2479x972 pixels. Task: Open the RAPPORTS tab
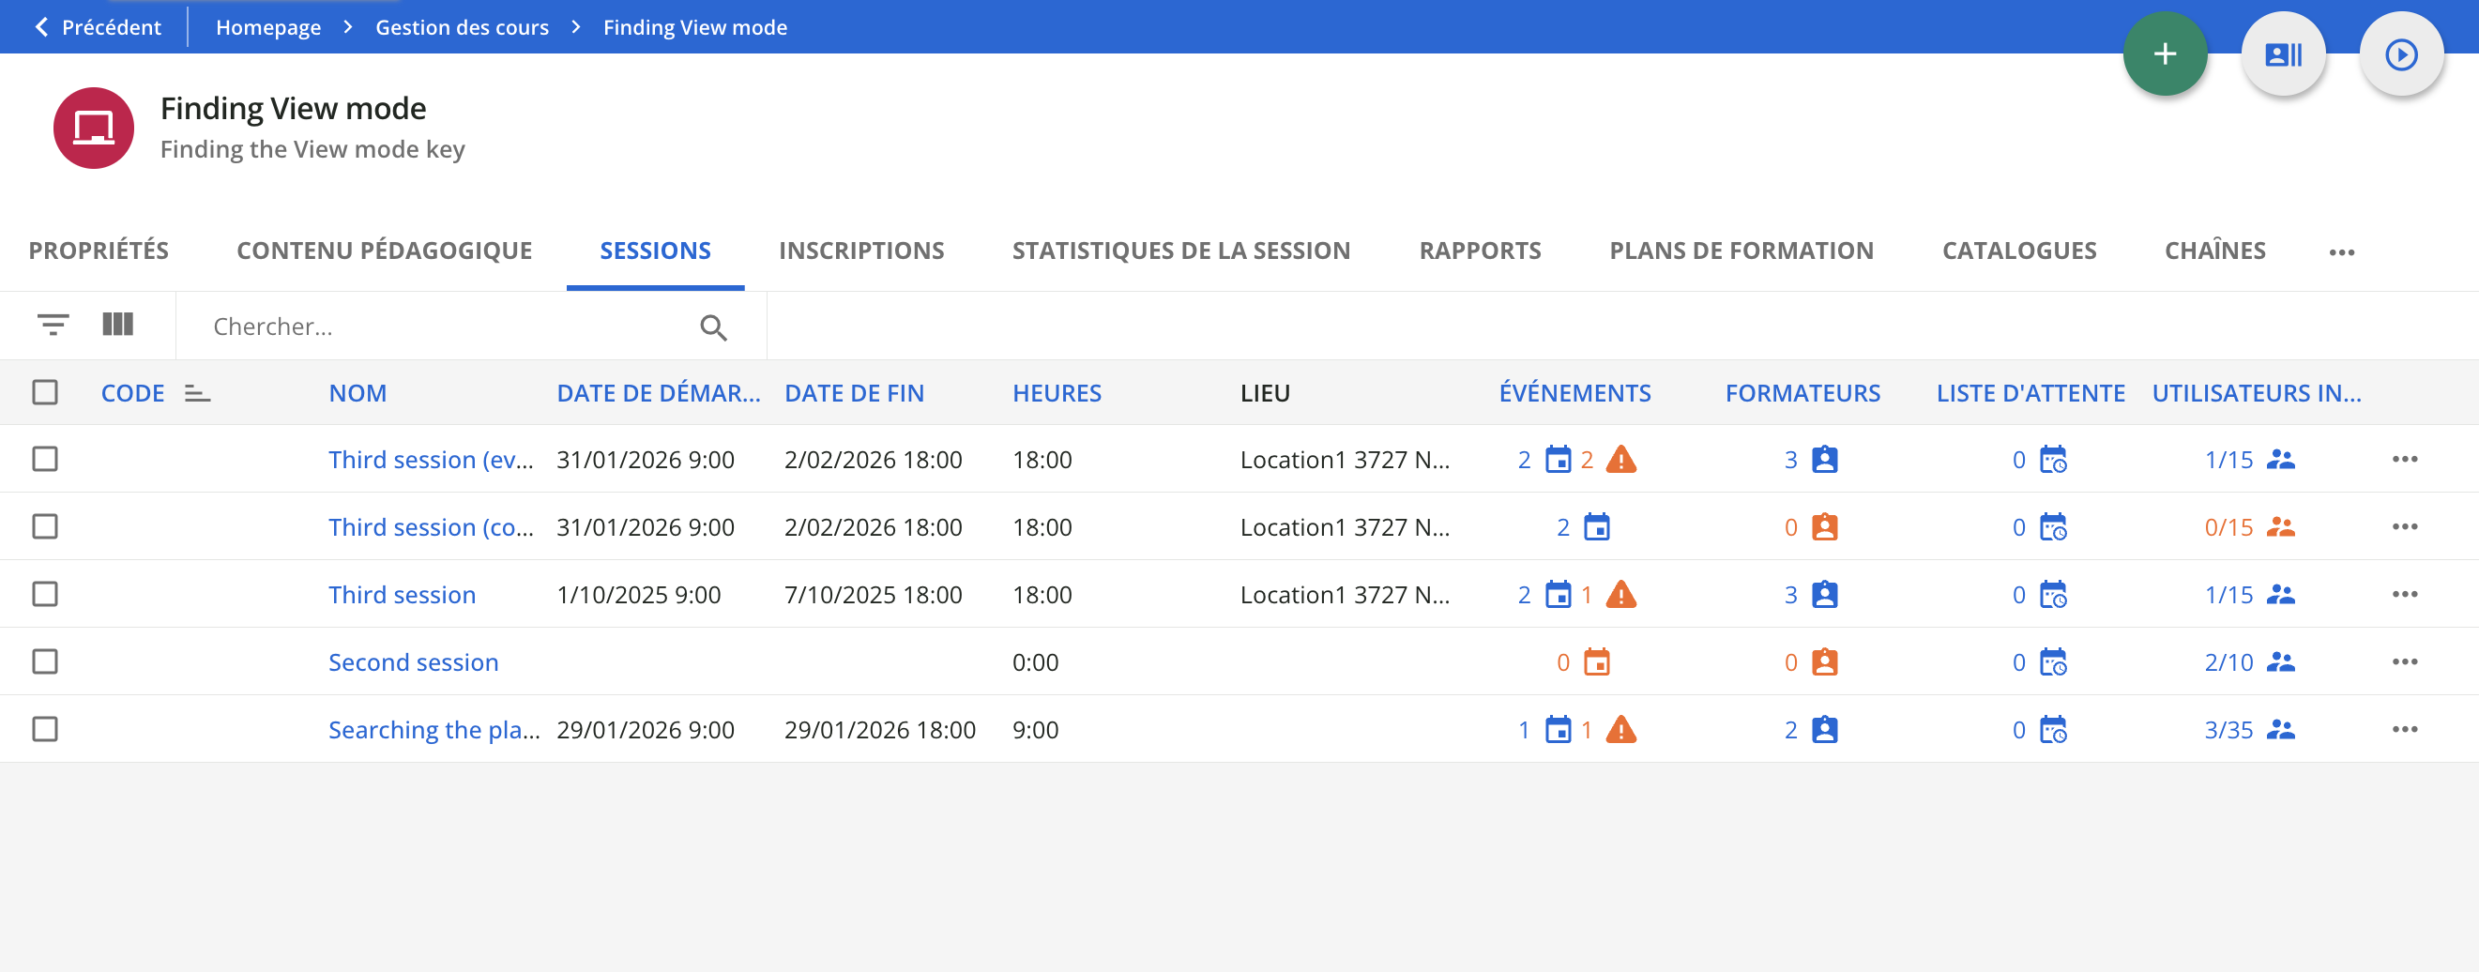1479,251
